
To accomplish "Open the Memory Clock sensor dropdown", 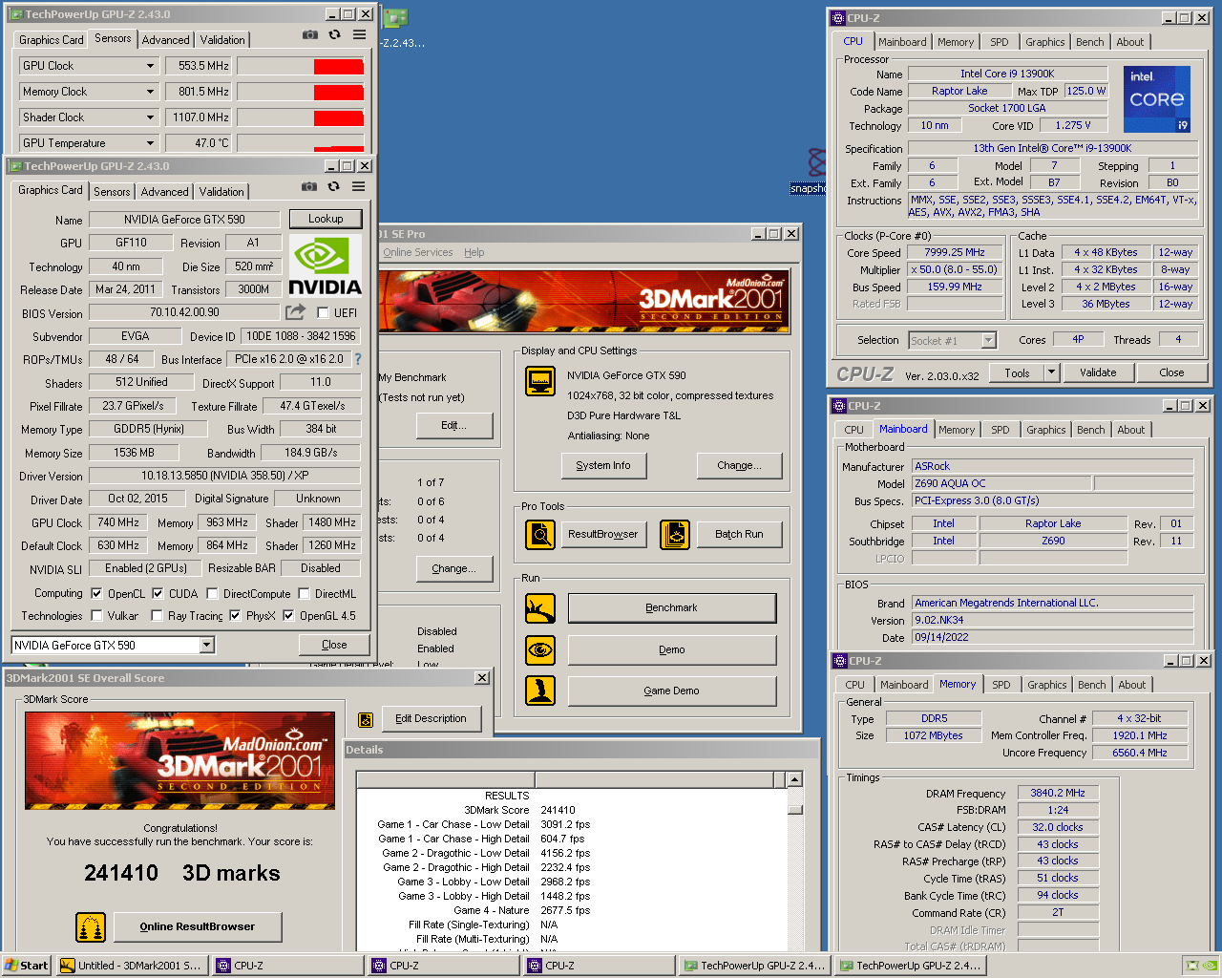I will [x=150, y=92].
